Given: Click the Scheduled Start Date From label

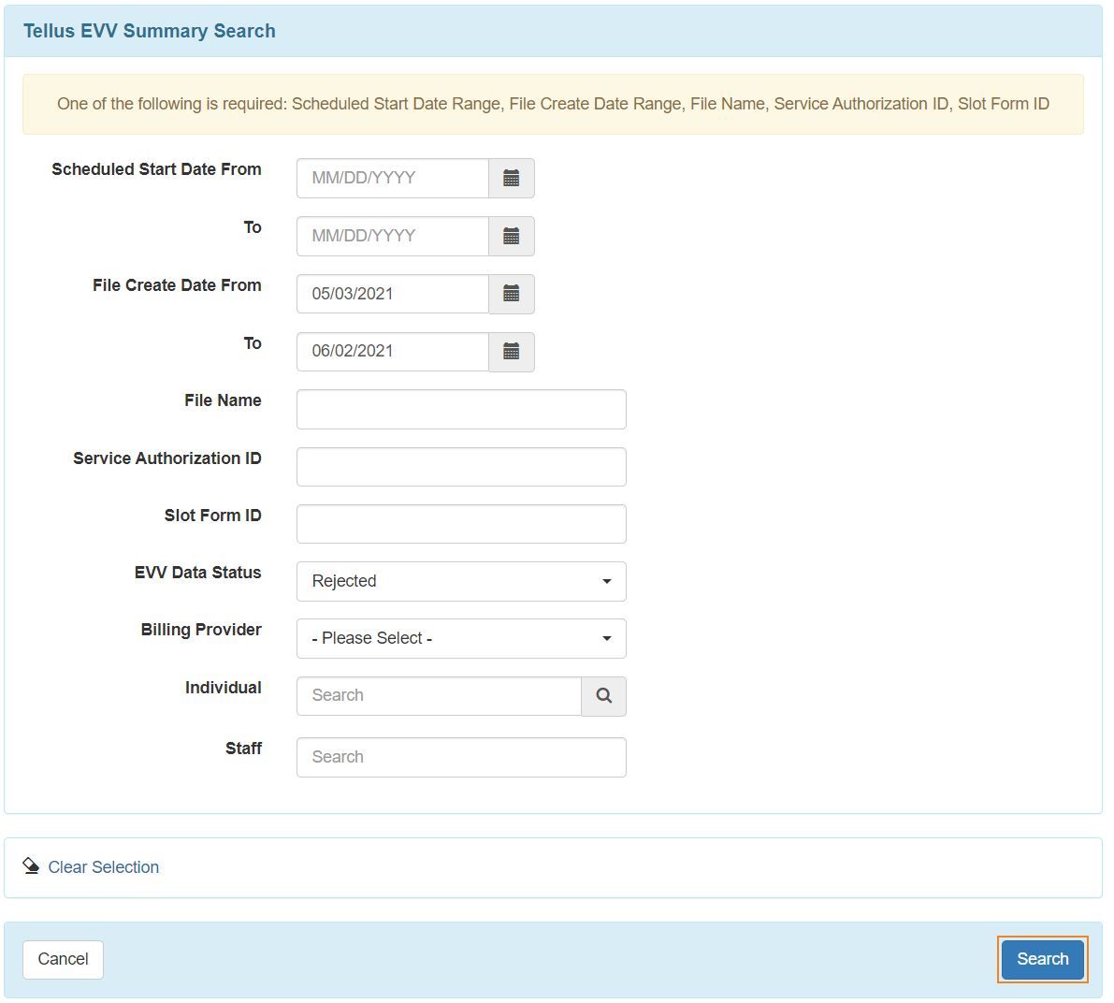Looking at the screenshot, I should pos(156,169).
